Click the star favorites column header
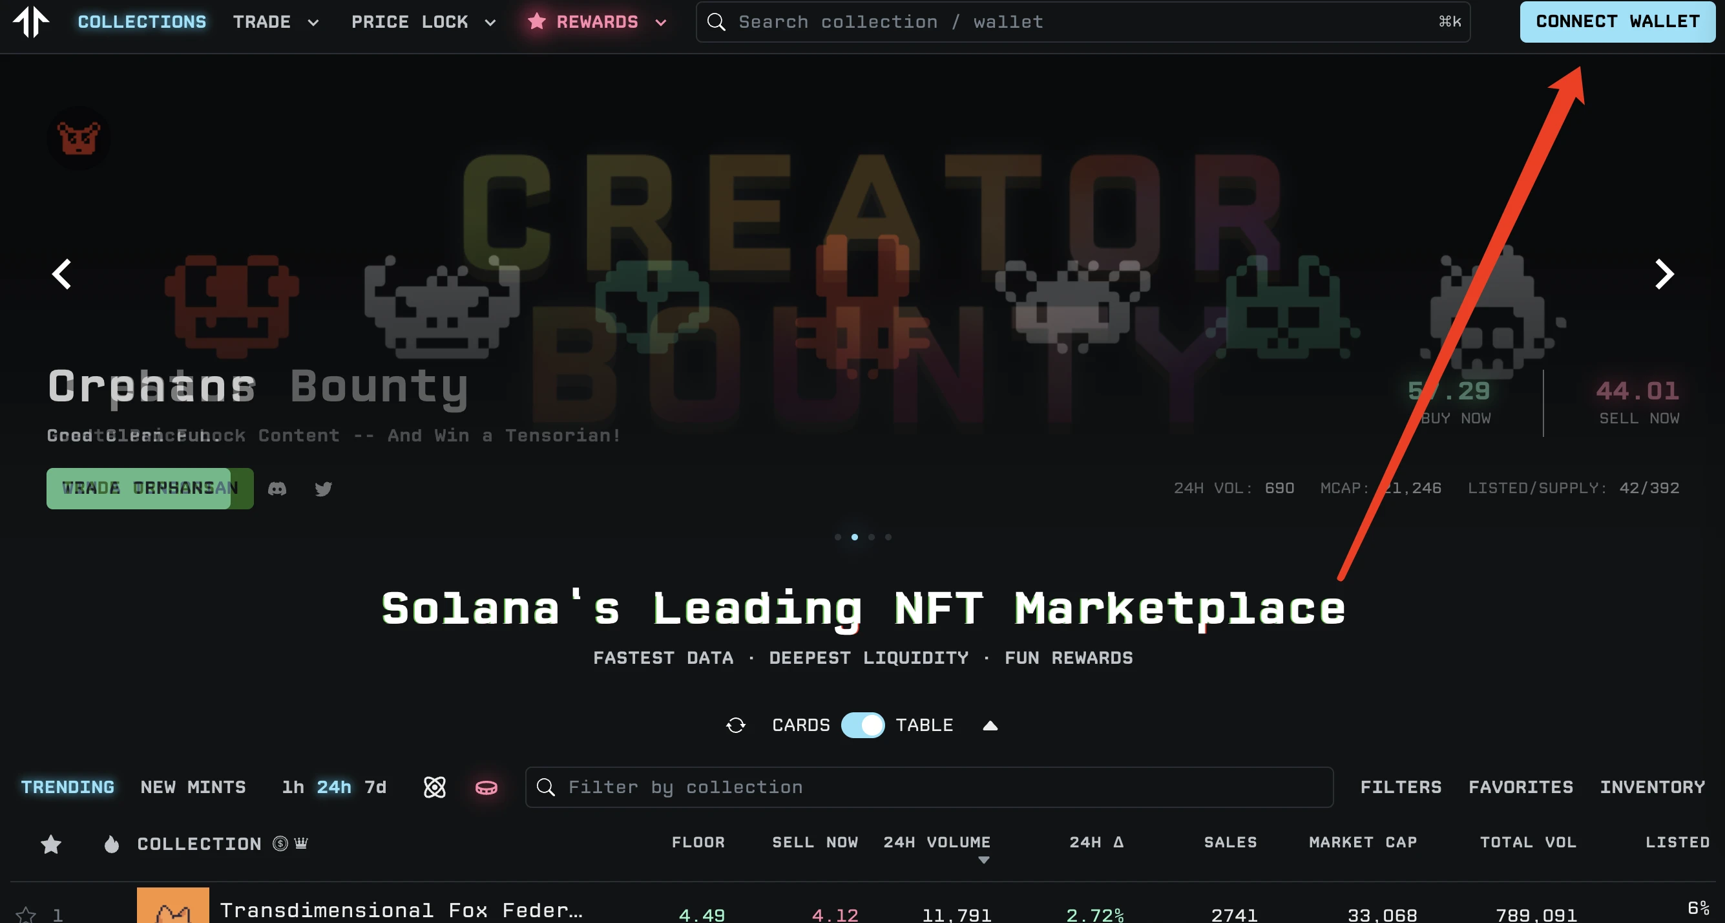Viewport: 1725px width, 923px height. click(x=51, y=844)
